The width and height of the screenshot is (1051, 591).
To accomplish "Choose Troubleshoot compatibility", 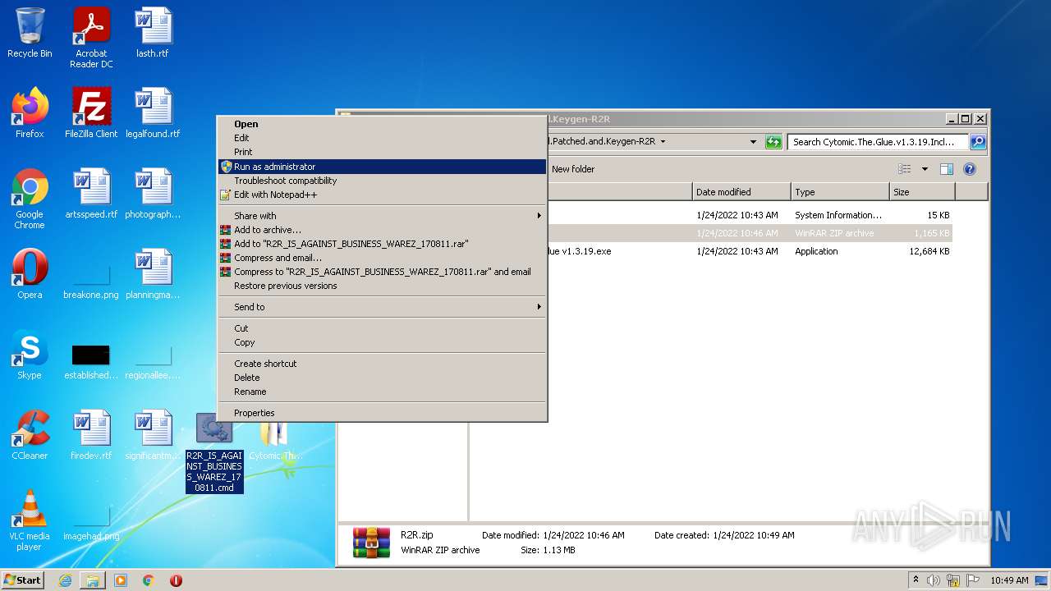I will 382,181.
